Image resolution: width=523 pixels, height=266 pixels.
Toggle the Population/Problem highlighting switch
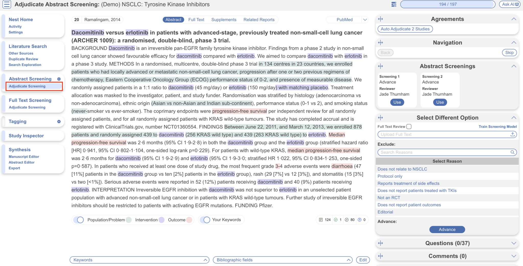pyautogui.click(x=79, y=219)
